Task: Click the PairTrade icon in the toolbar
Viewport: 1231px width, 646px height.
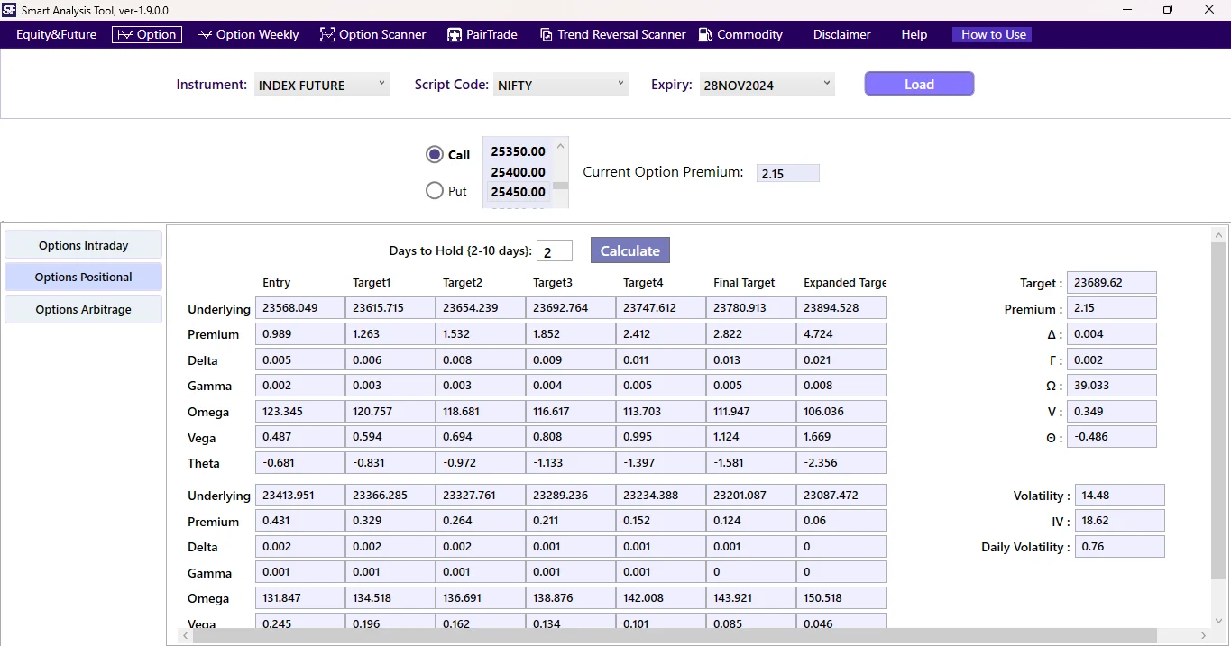Action: 454,34
